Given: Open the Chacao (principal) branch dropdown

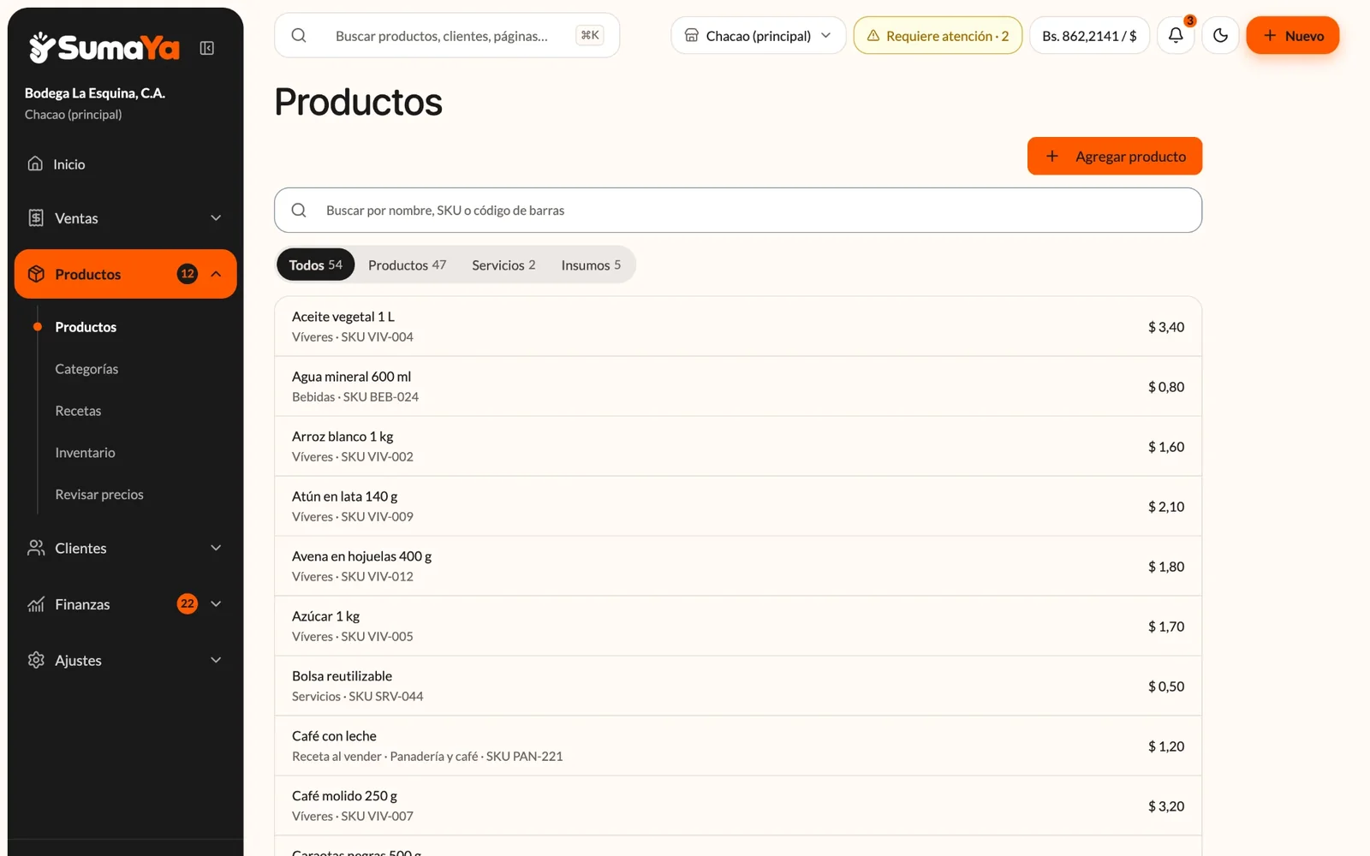Looking at the screenshot, I should pos(759,35).
